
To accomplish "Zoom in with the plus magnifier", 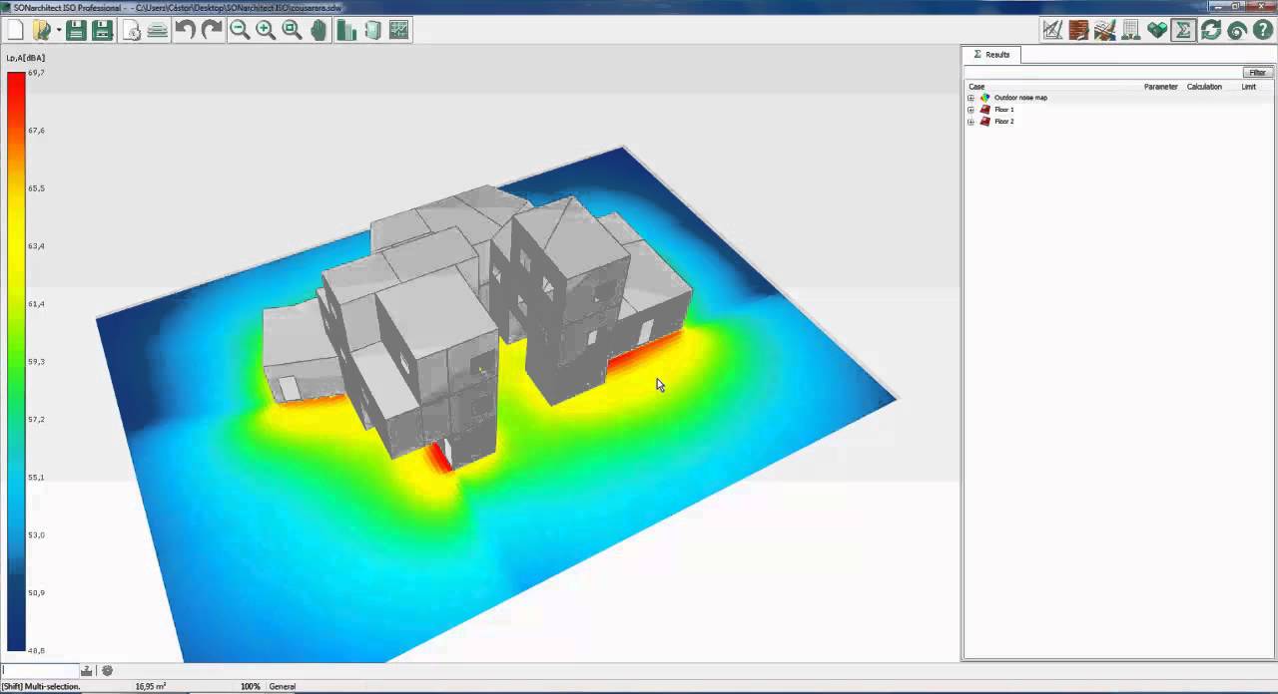I will (x=266, y=30).
